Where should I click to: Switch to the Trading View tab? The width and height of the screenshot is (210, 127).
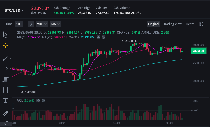point(172,24)
